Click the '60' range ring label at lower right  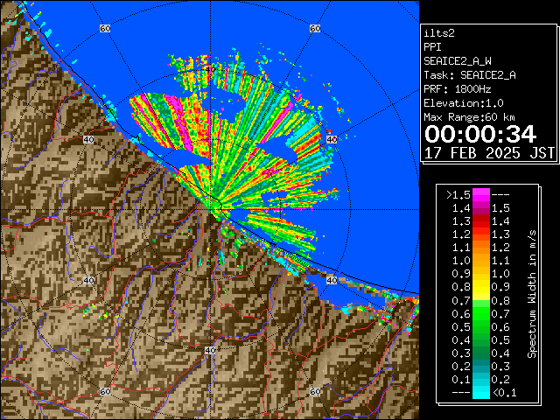point(315,391)
